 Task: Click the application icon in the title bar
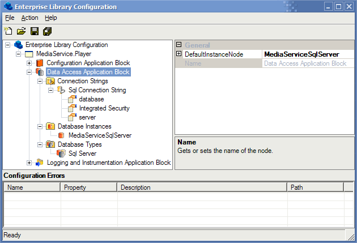click(x=8, y=6)
